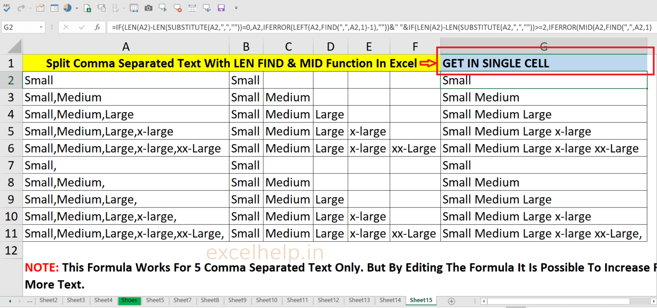Screen dimensions: 657x308
Task: Switch to Sheet5 tab
Action: click(155, 300)
